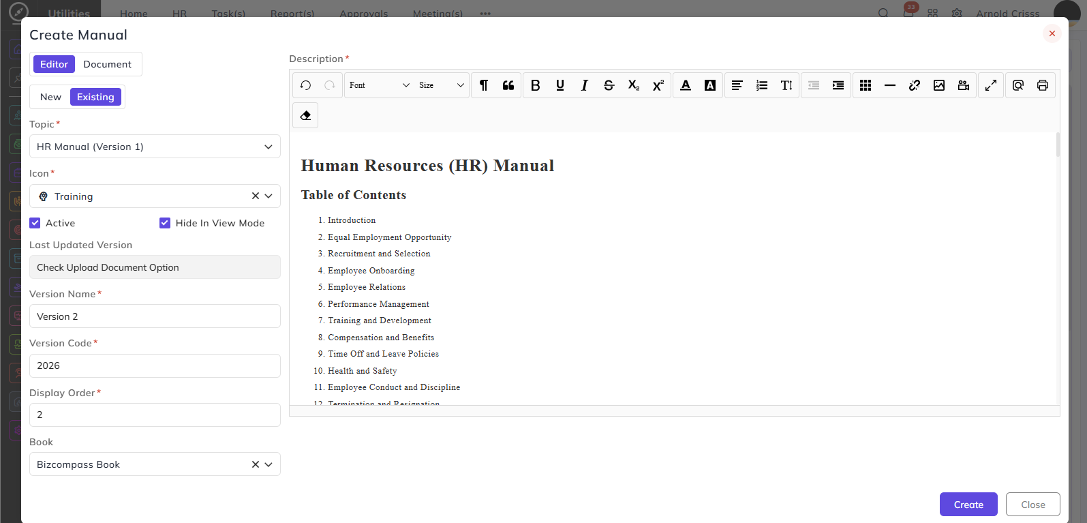Click the Version Code field
This screenshot has height=523, width=1087.
tap(155, 365)
